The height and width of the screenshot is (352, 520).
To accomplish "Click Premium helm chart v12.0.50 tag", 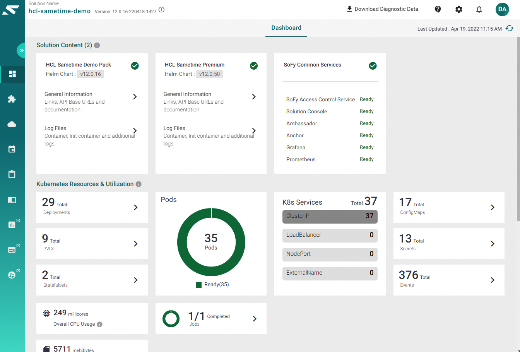I will [209, 74].
